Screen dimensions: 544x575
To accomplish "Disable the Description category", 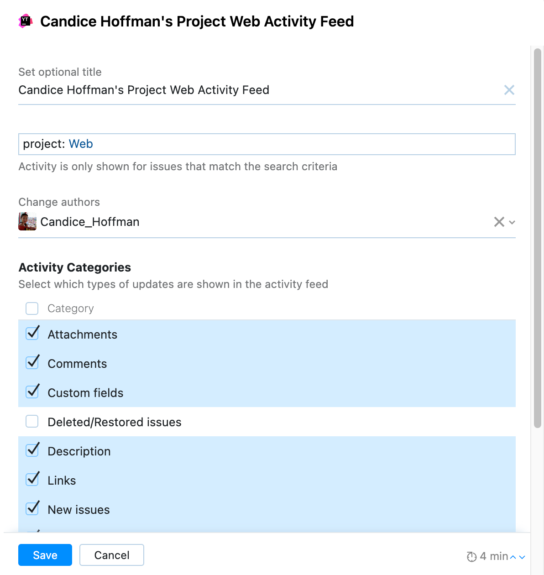I will pyautogui.click(x=32, y=450).
